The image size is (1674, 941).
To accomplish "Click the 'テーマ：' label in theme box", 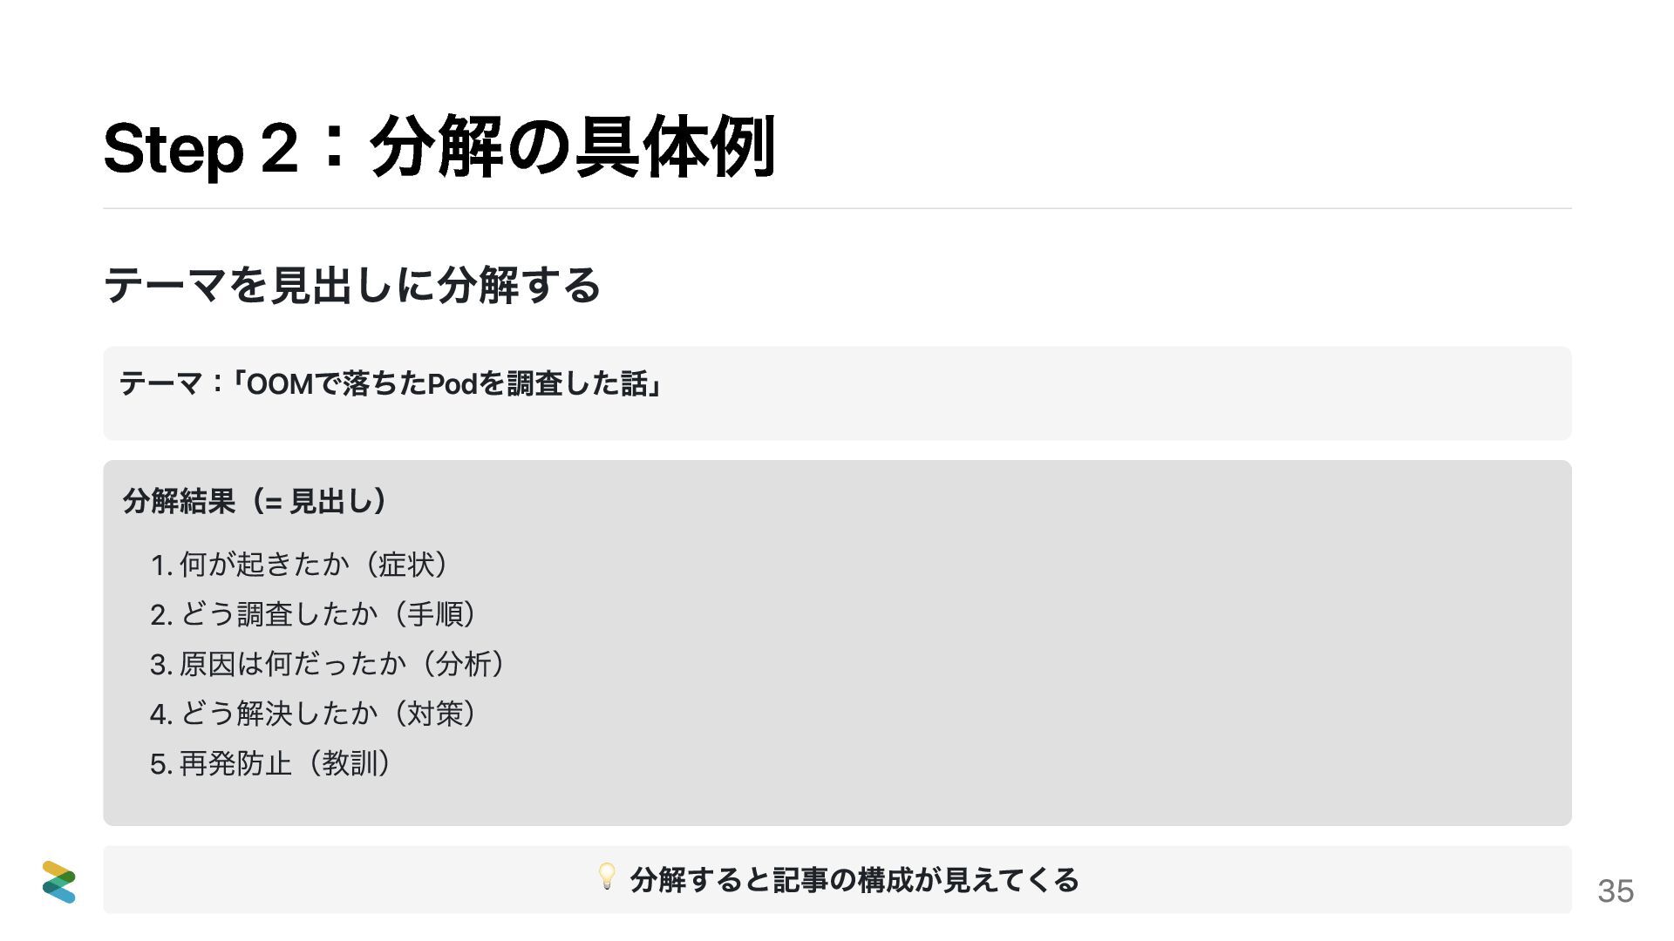I will point(173,383).
